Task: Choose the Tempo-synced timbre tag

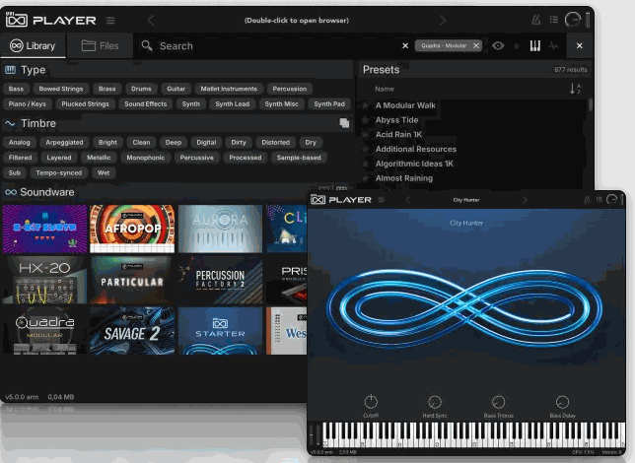Action: [59, 172]
